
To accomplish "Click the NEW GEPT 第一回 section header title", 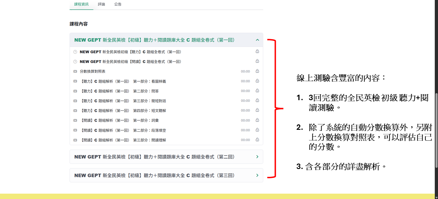I will point(154,40).
